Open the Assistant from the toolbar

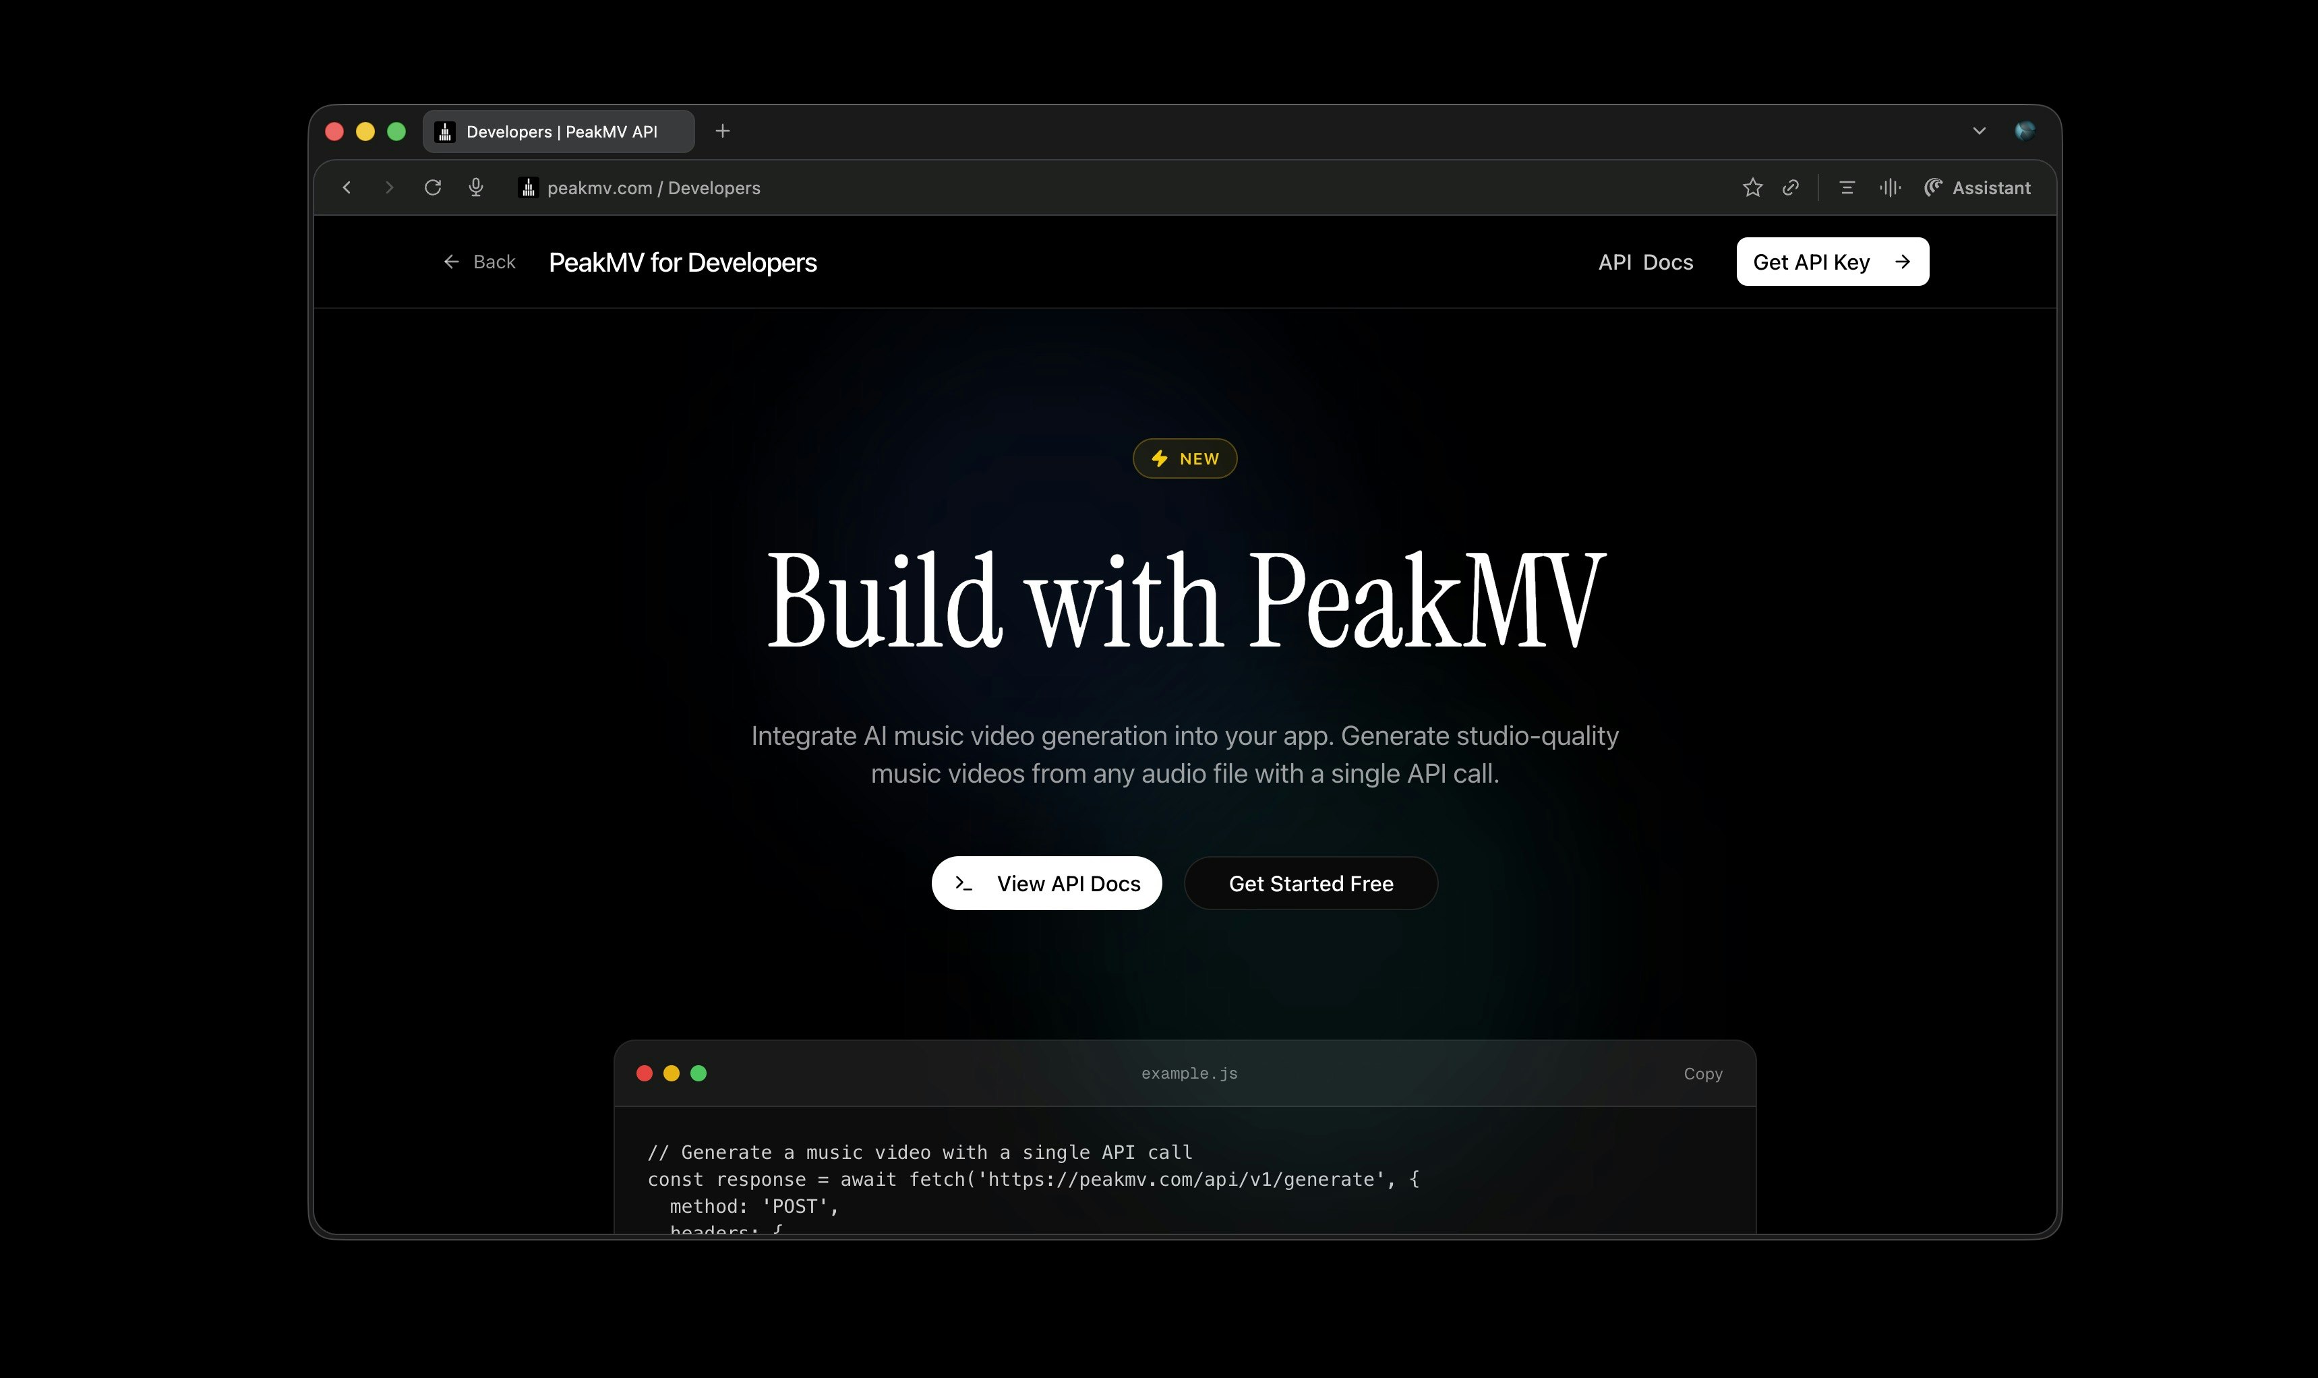click(1977, 187)
